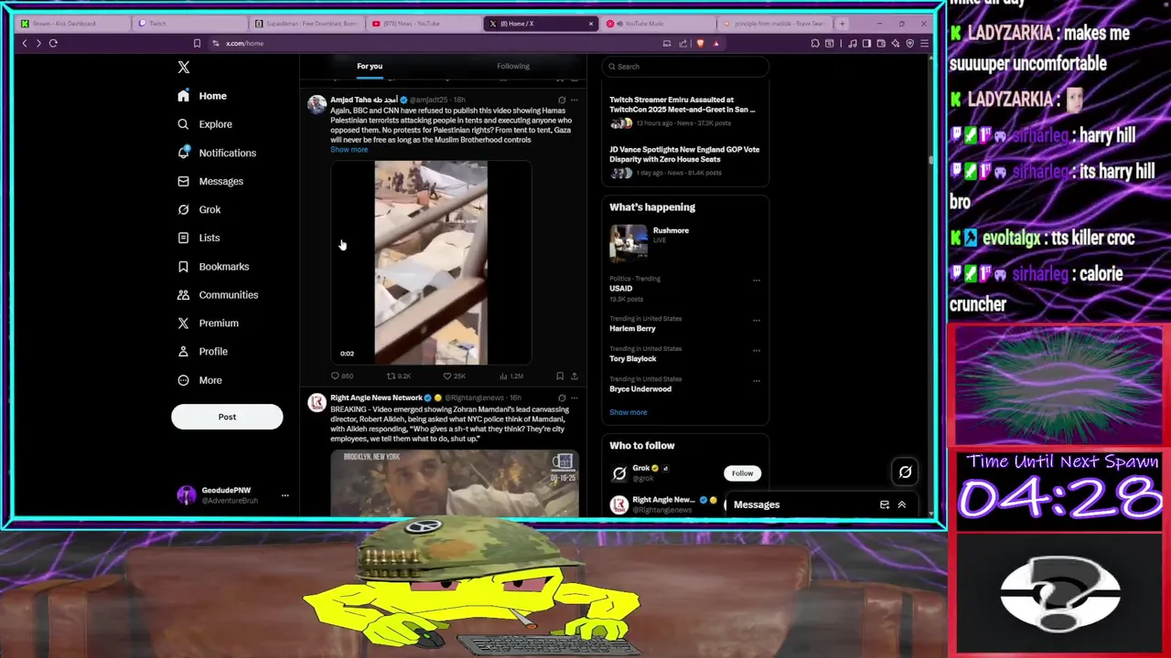Open Right Angle News video thumbnail

click(455, 483)
